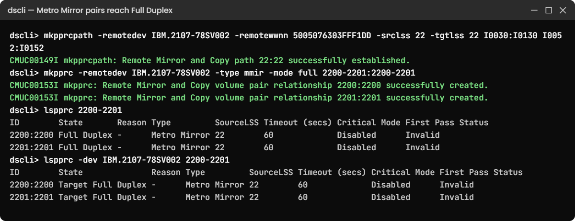
Task: Close the dscli terminal window
Action: tap(563, 10)
